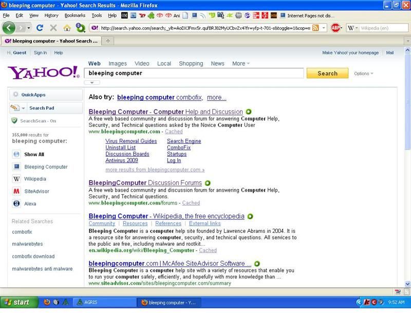Expand the arrow tab below the search box
The width and height of the screenshot is (411, 313).
click(x=92, y=83)
